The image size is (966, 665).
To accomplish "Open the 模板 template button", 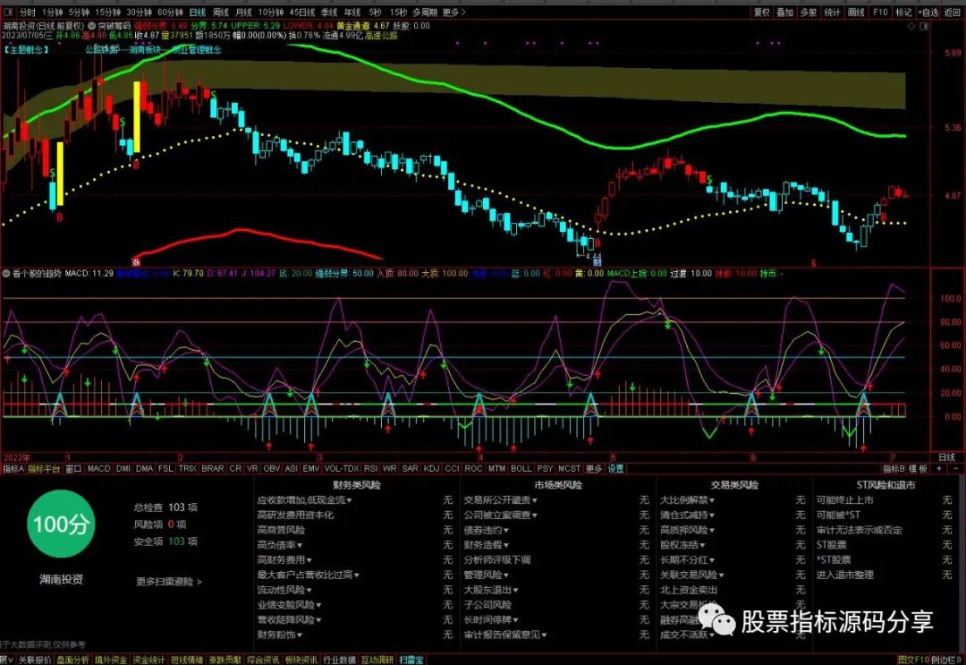I will pyautogui.click(x=919, y=469).
